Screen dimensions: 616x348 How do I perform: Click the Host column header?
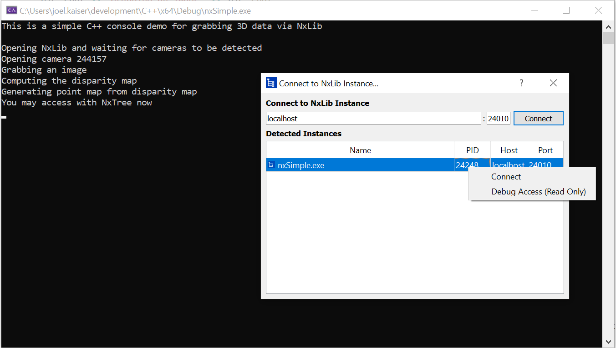(x=509, y=150)
